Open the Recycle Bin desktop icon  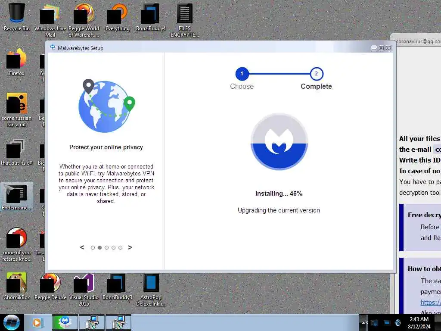click(16, 17)
